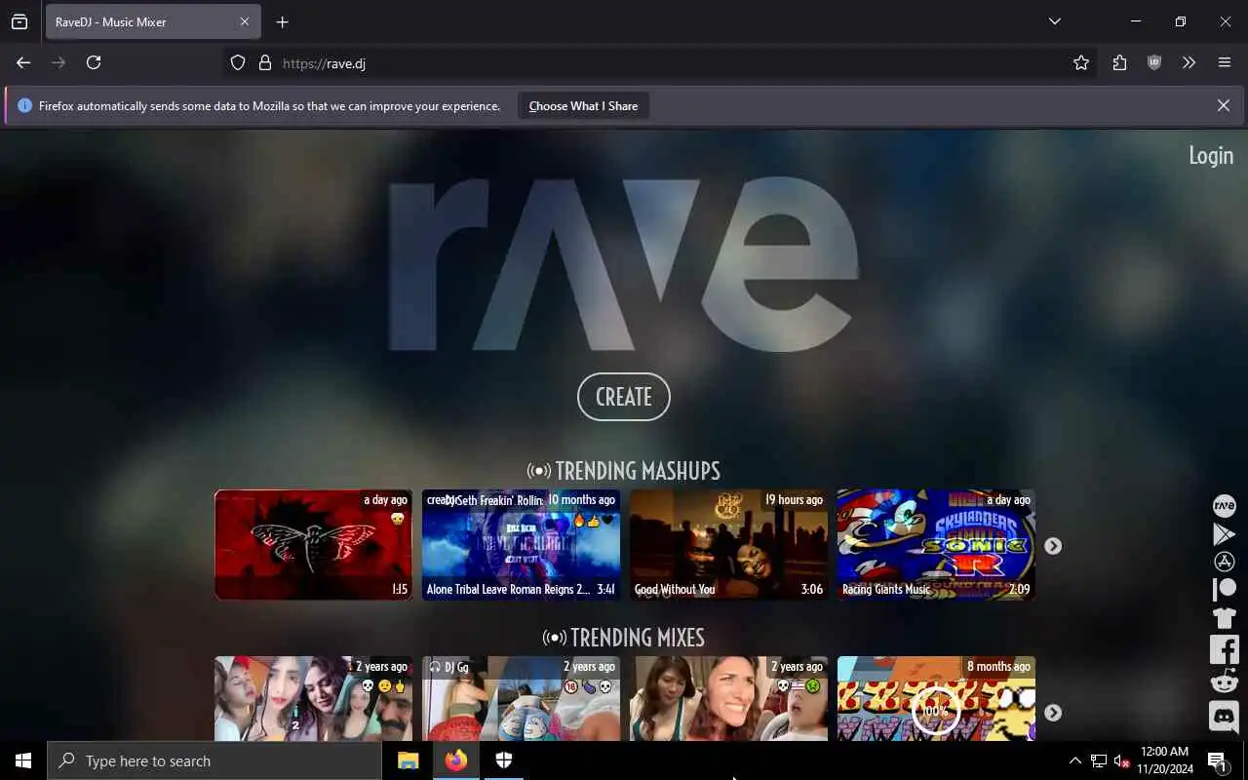Open a new tab with plus
This screenshot has width=1248, height=780.
coord(282,21)
